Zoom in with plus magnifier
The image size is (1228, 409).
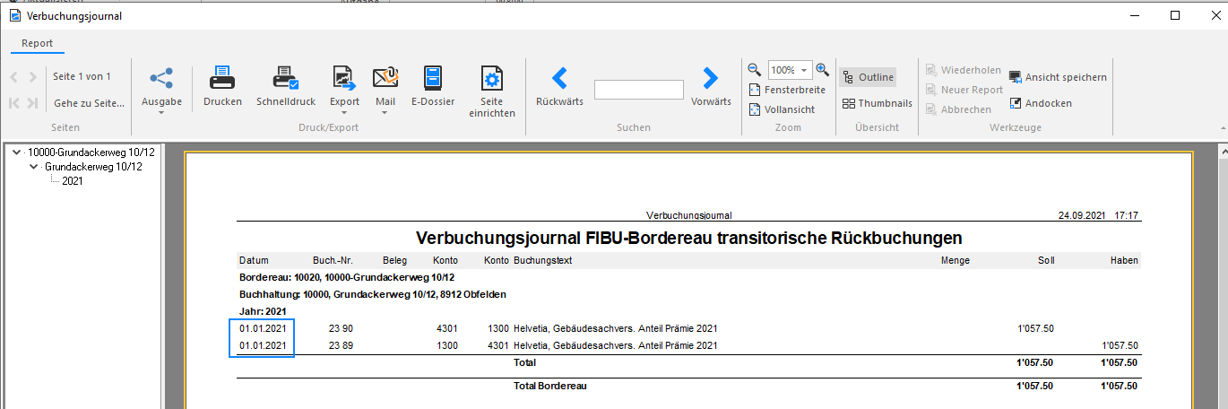pyautogui.click(x=823, y=69)
